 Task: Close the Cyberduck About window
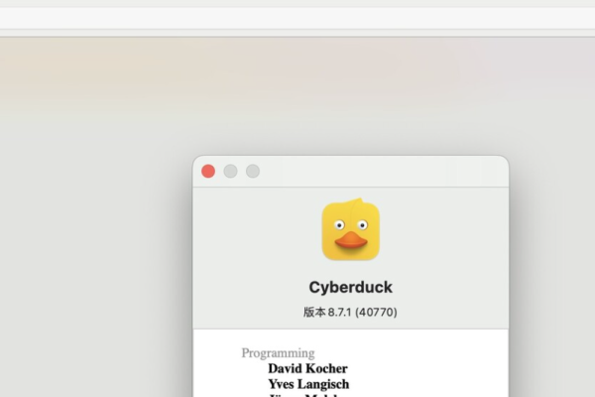coord(208,171)
